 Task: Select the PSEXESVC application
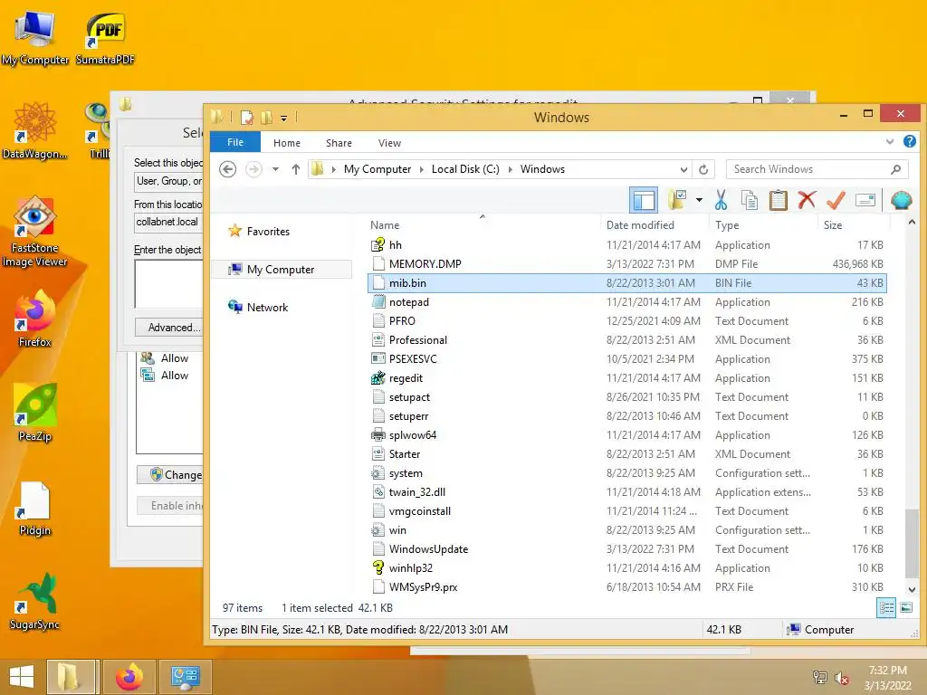tap(626, 359)
